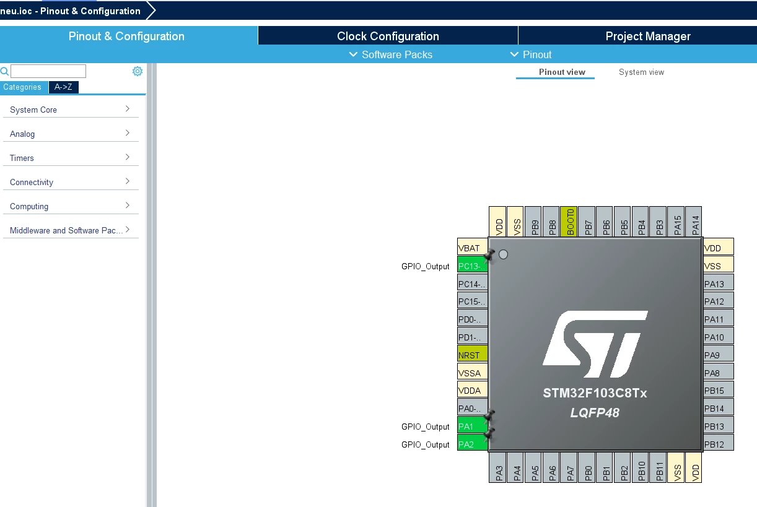Click the PB7 pin
757x507 pixels.
[587, 221]
